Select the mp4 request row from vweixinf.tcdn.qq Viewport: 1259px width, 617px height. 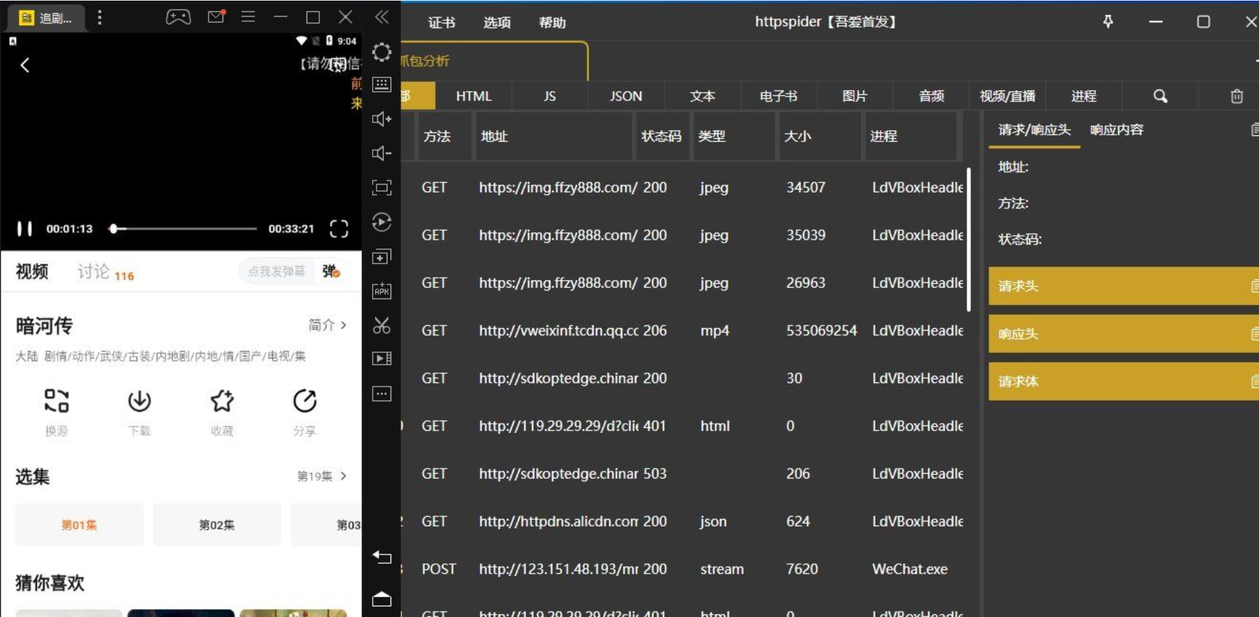[684, 331]
